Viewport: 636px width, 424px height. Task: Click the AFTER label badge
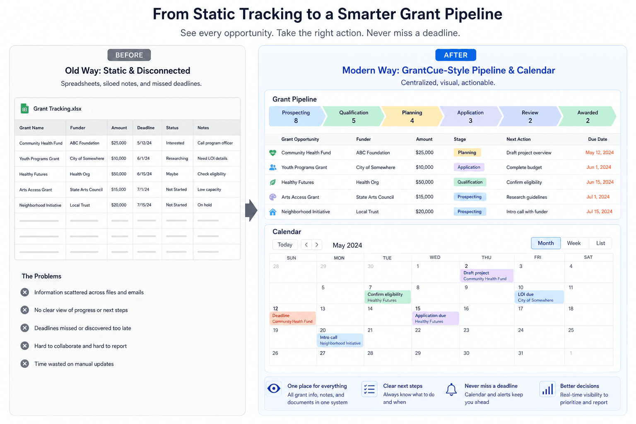click(455, 55)
